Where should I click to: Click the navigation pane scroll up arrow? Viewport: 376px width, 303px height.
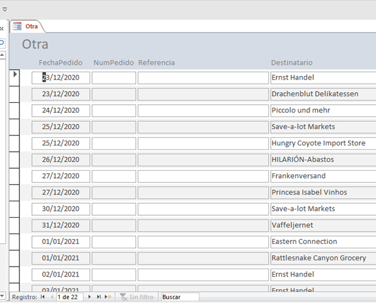click(2, 55)
